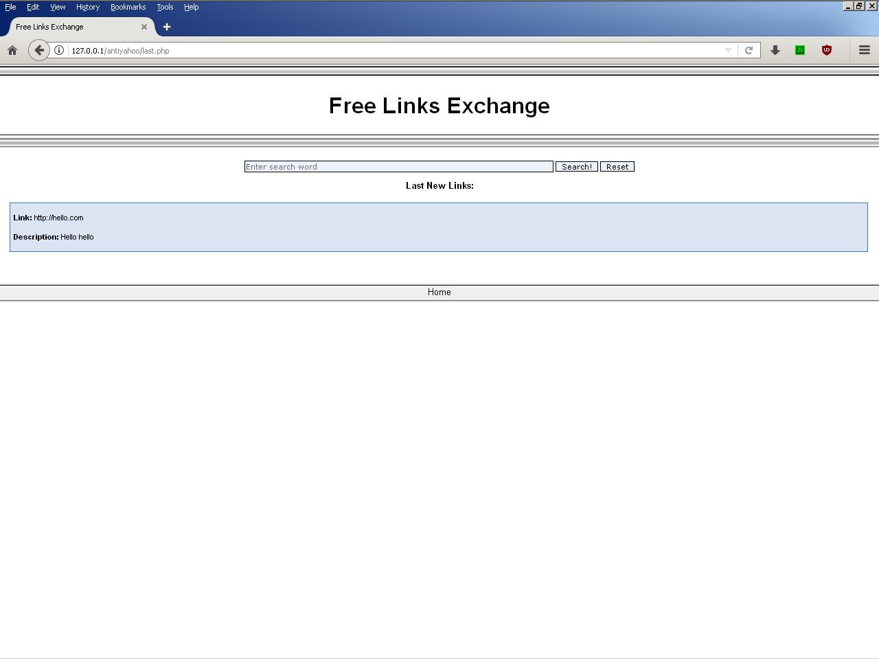
Task: Toggle the green JS extension icon
Action: pyautogui.click(x=800, y=50)
